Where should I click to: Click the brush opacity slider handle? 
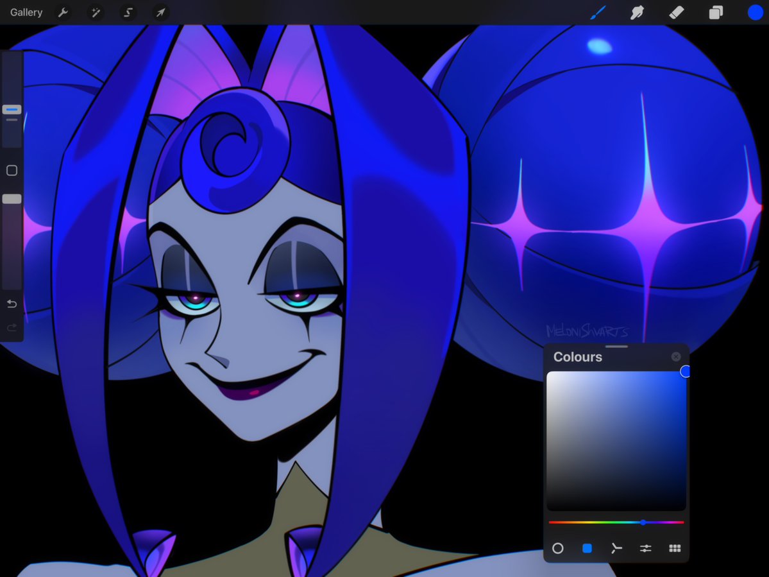[12, 199]
